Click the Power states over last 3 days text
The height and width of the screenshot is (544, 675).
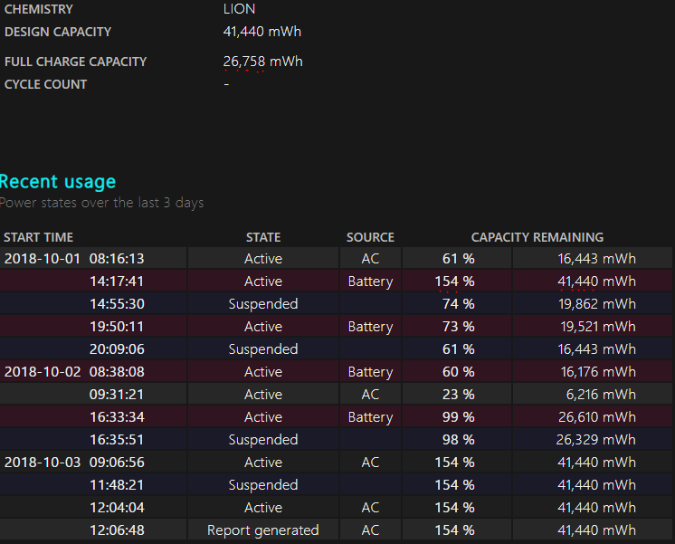[x=101, y=203]
